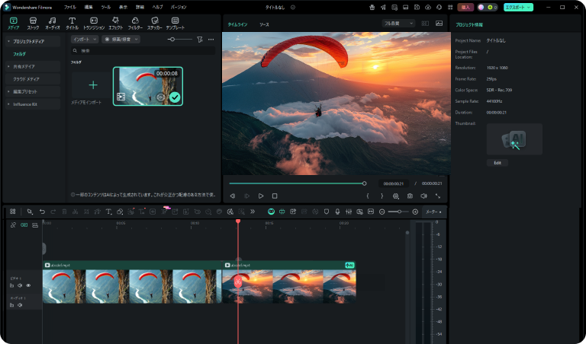586x344 pixels.
Task: Toggle visibility eye on the video track
Action: (28, 285)
